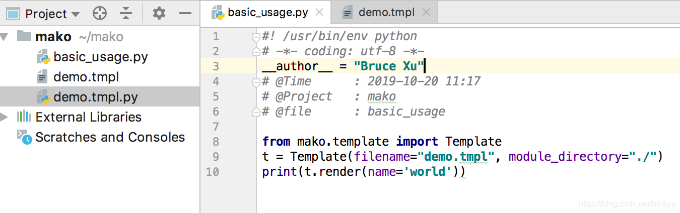Image resolution: width=680 pixels, height=213 pixels.
Task: Collapse the mako project folder arrow
Action: 5,37
